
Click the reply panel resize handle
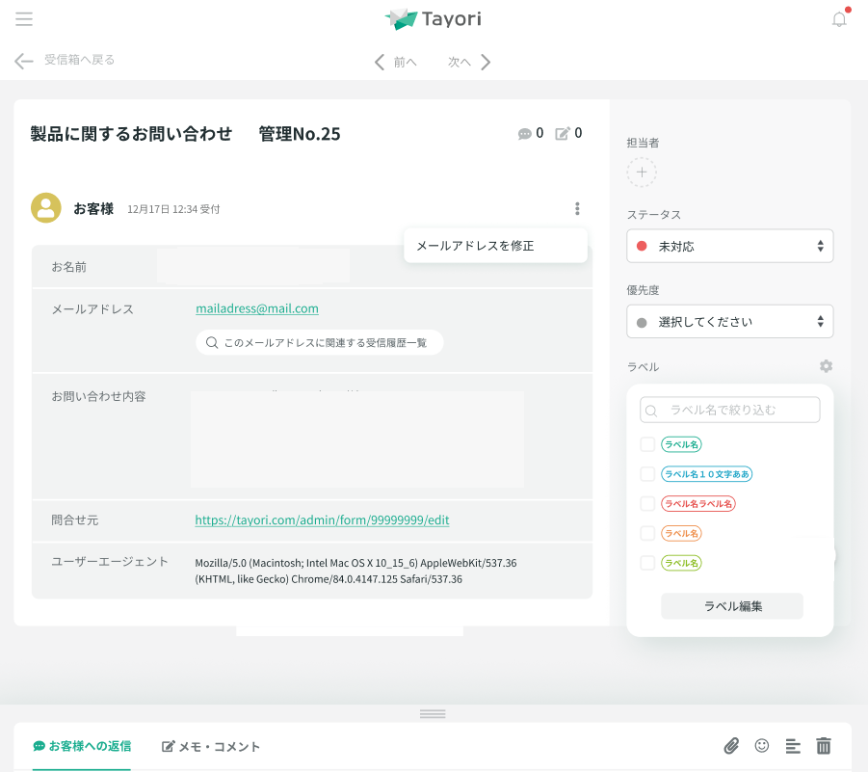433,714
